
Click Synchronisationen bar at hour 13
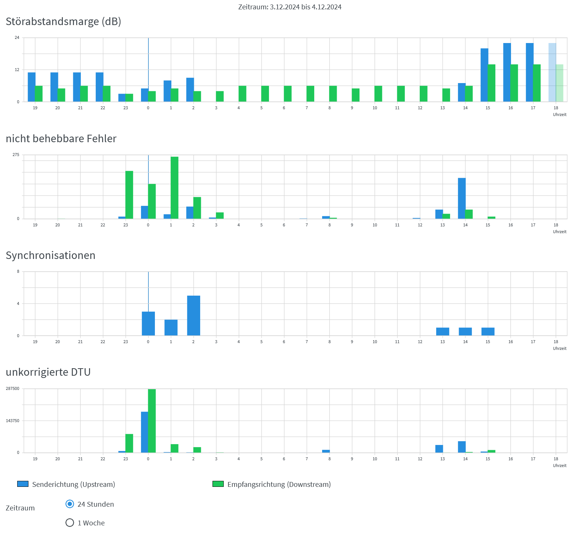tap(443, 332)
